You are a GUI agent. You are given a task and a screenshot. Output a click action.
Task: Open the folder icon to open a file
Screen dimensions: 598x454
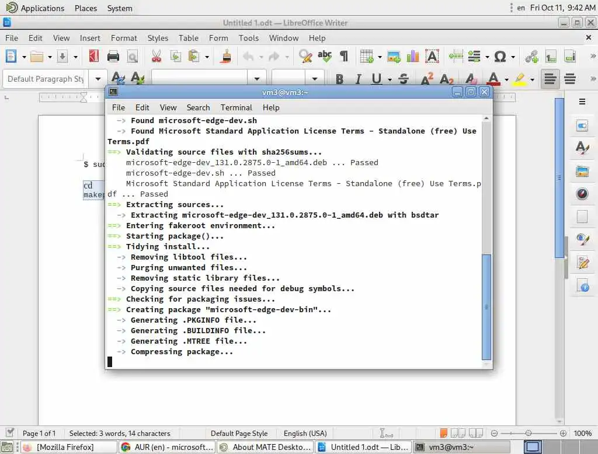[x=37, y=57]
